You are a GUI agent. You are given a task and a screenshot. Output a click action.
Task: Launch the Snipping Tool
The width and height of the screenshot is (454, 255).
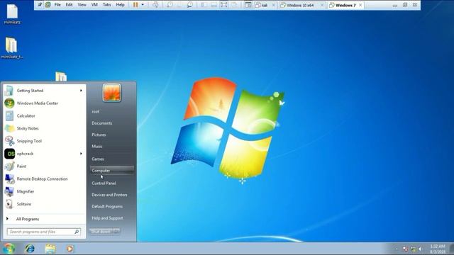click(x=44, y=141)
